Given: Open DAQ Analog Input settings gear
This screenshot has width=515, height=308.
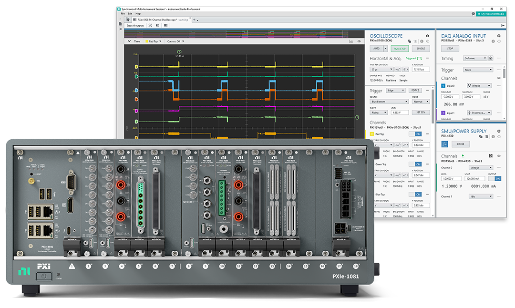Looking at the screenshot, I should click(499, 36).
